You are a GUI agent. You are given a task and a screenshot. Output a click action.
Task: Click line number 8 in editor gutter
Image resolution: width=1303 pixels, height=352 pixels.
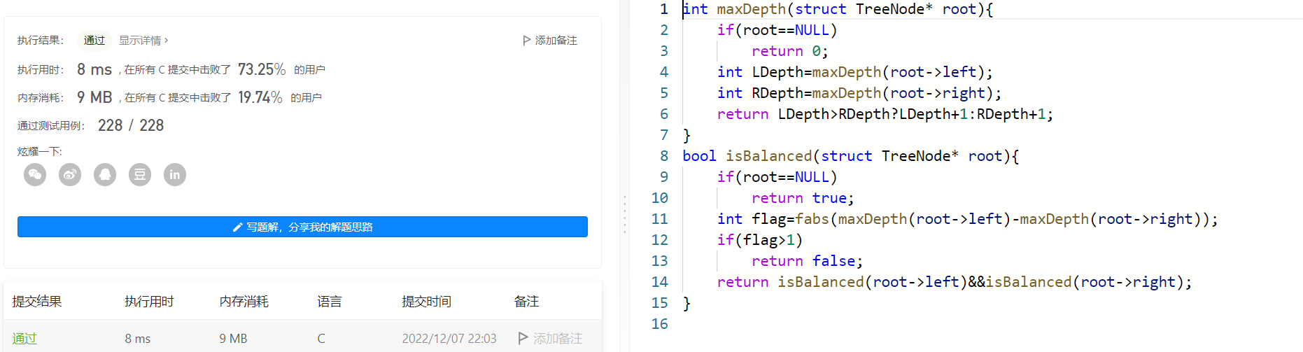[664, 156]
